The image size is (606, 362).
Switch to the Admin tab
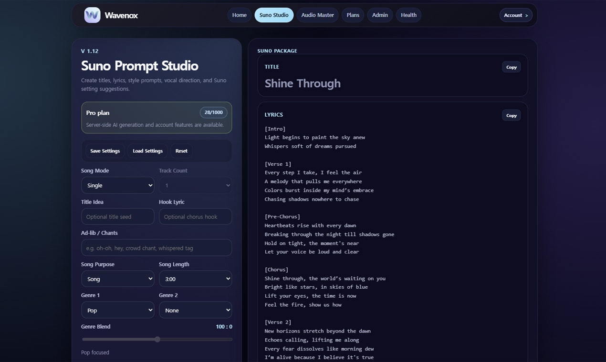tap(380, 15)
